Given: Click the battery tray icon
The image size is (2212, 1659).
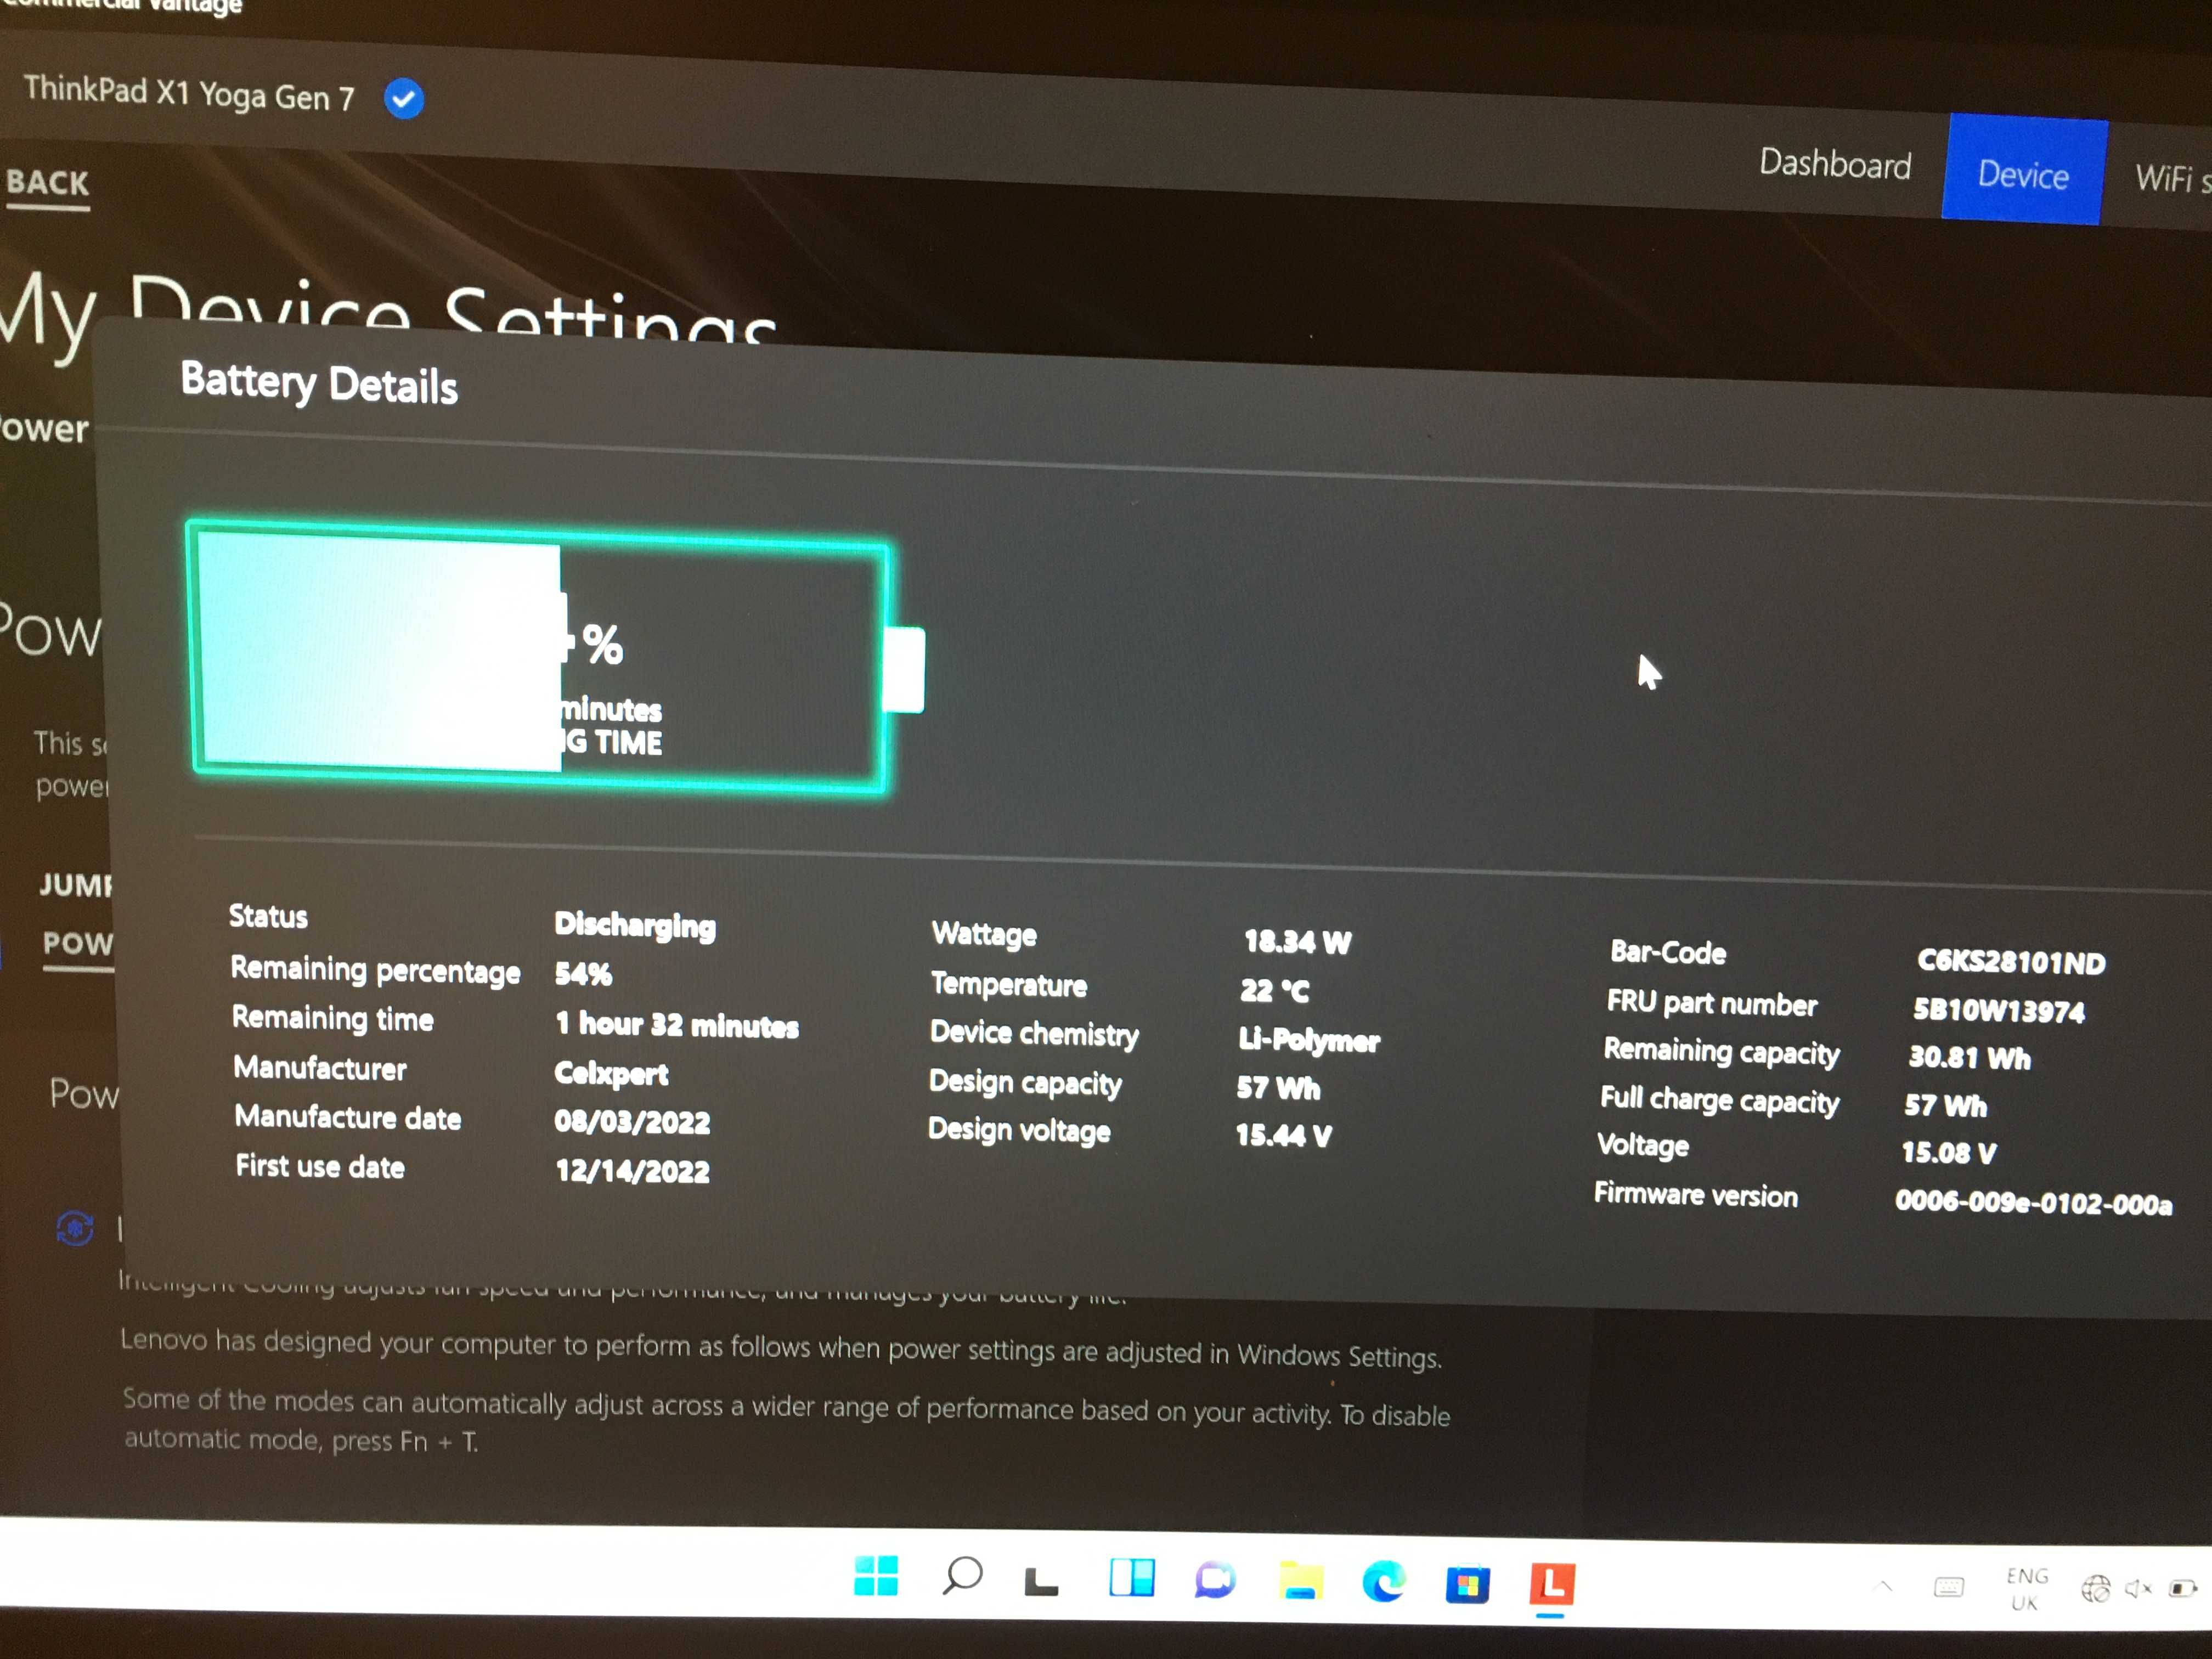Looking at the screenshot, I should tap(2182, 1588).
